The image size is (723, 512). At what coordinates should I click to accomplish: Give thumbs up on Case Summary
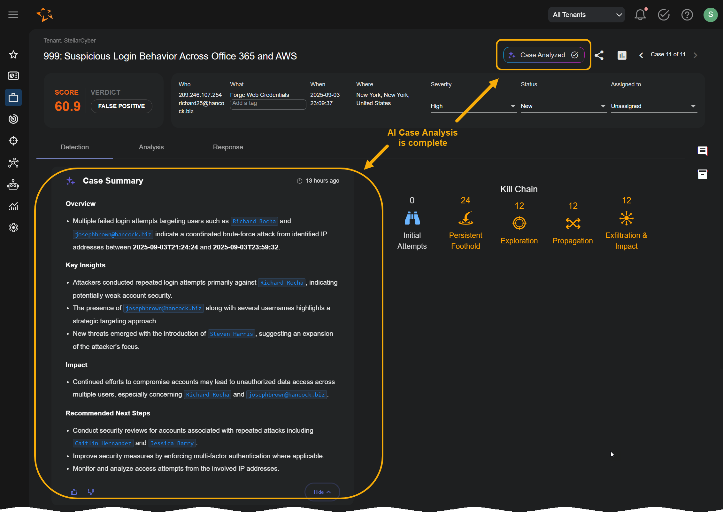point(74,492)
